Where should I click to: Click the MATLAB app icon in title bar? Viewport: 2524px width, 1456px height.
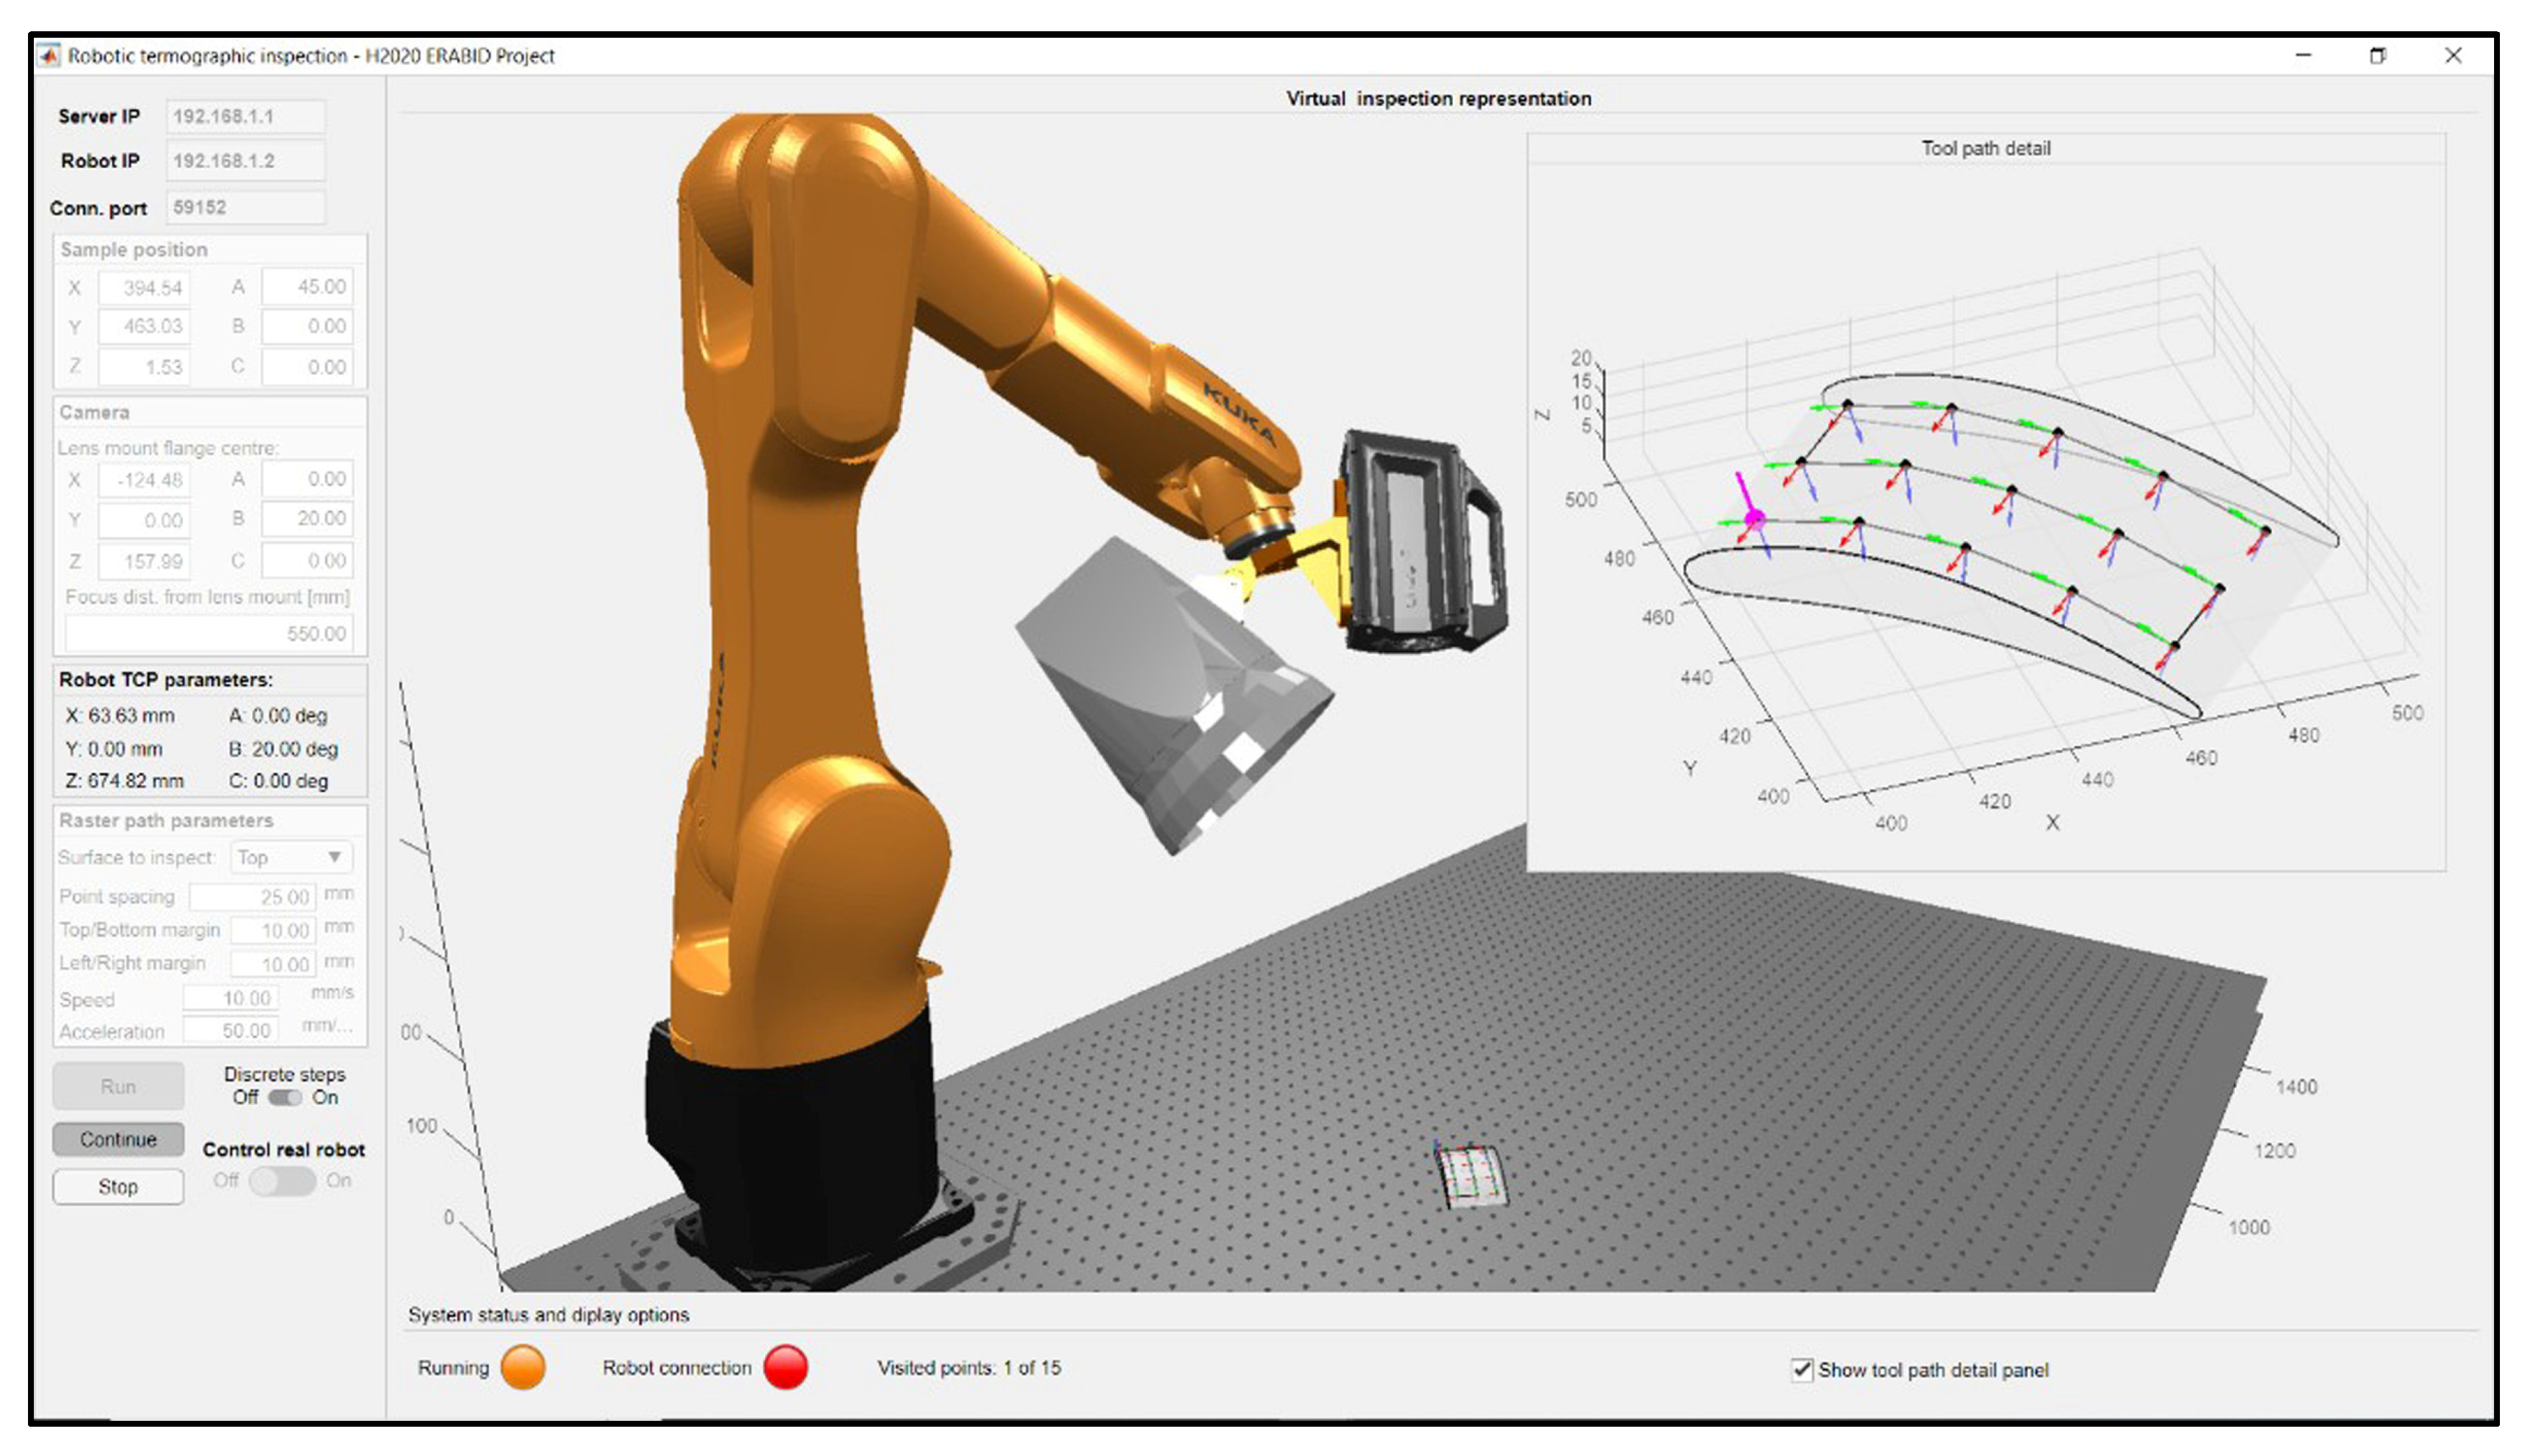pyautogui.click(x=49, y=56)
